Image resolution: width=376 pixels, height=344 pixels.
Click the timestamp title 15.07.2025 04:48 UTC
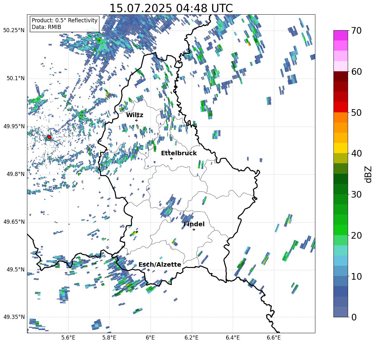pos(171,8)
